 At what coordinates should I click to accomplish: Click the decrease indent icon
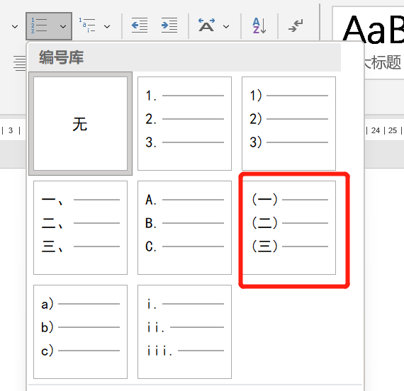(140, 25)
